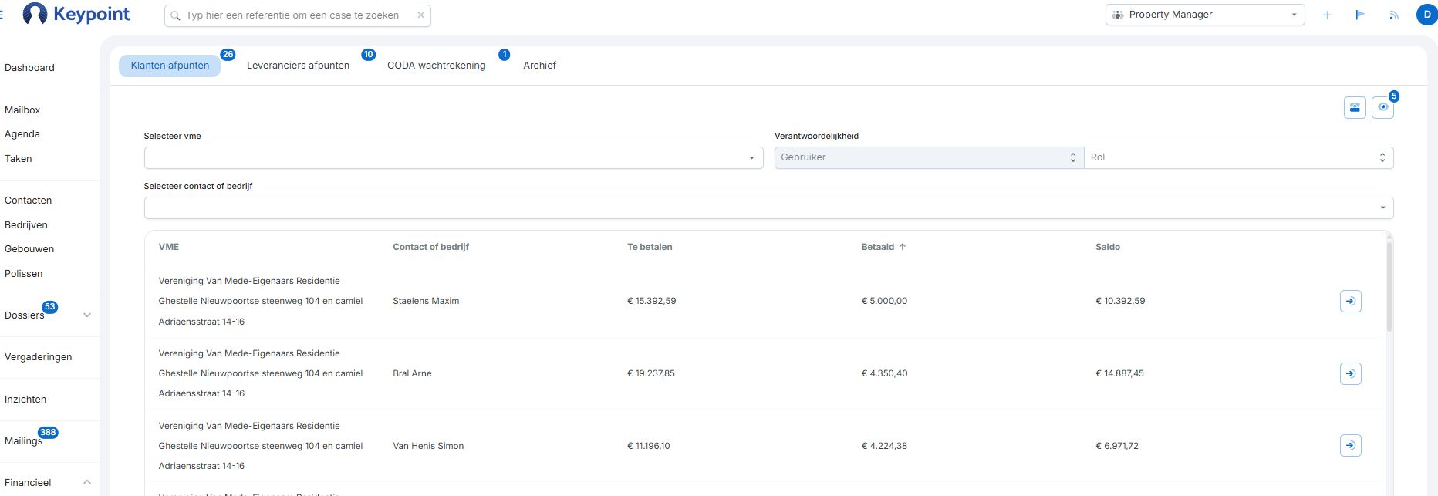Image resolution: width=1438 pixels, height=496 pixels.
Task: Open Inzichten in sidebar
Action: pyautogui.click(x=25, y=400)
